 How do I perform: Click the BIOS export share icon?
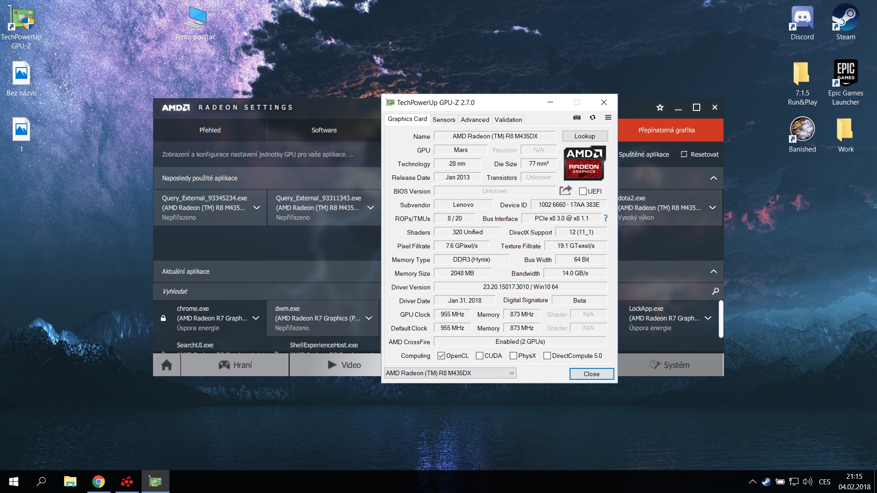click(x=565, y=190)
